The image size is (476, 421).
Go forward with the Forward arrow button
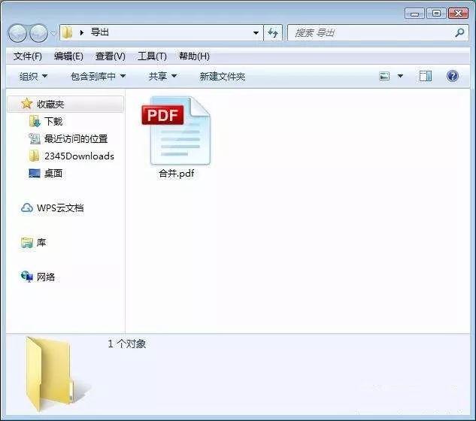[38, 33]
